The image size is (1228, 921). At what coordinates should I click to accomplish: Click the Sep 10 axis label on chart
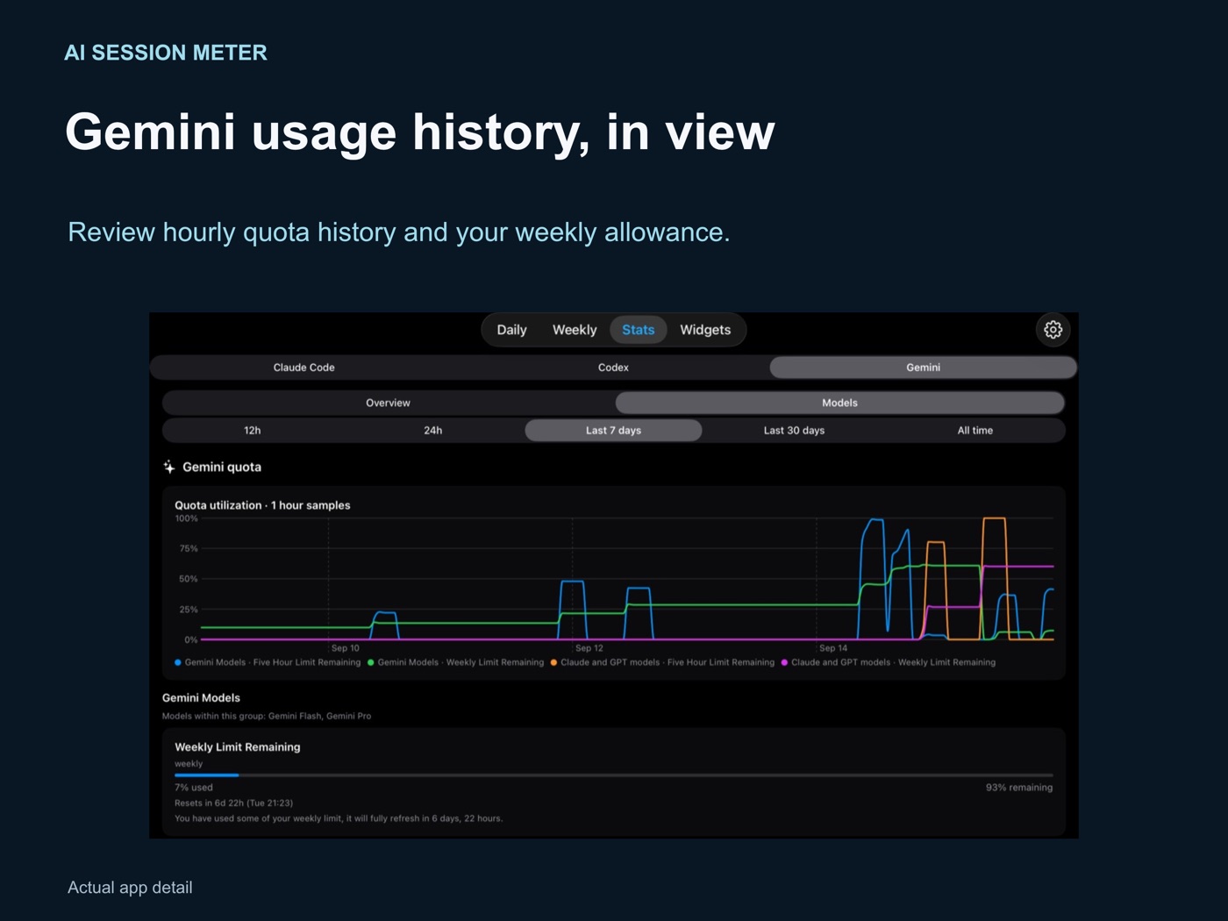tap(346, 648)
